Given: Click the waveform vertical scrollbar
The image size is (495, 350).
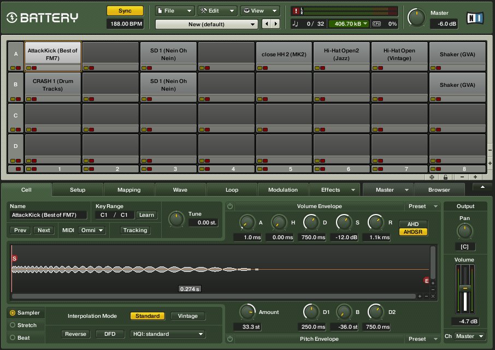Looking at the screenshot, I should click(x=433, y=263).
